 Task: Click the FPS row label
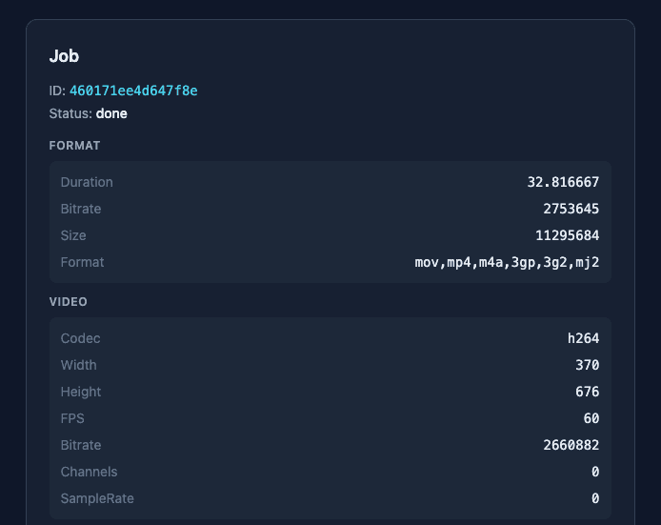point(72,418)
